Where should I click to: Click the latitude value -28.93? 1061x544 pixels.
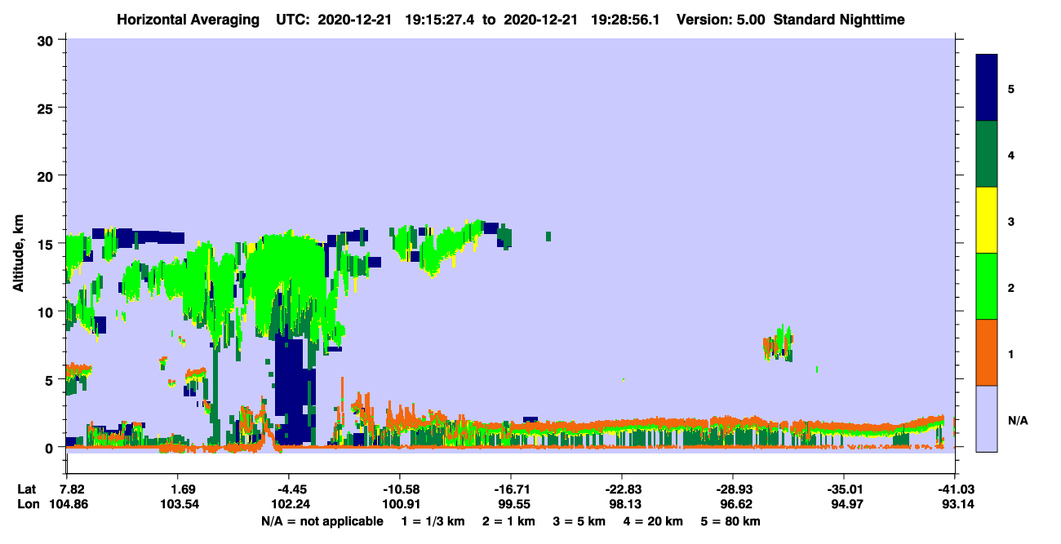(x=732, y=489)
